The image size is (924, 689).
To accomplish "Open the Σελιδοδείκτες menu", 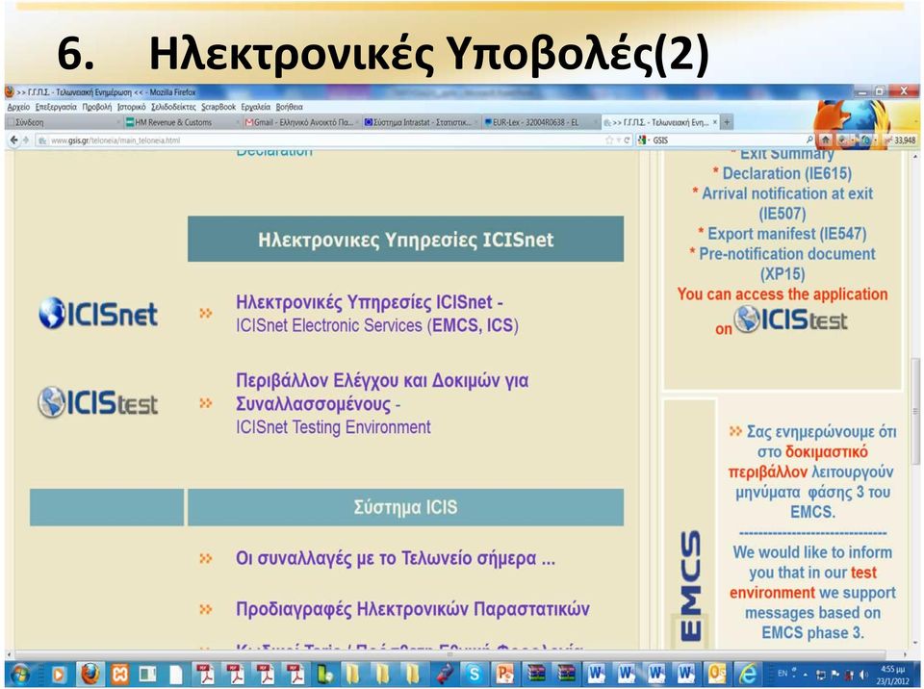I will point(173,107).
